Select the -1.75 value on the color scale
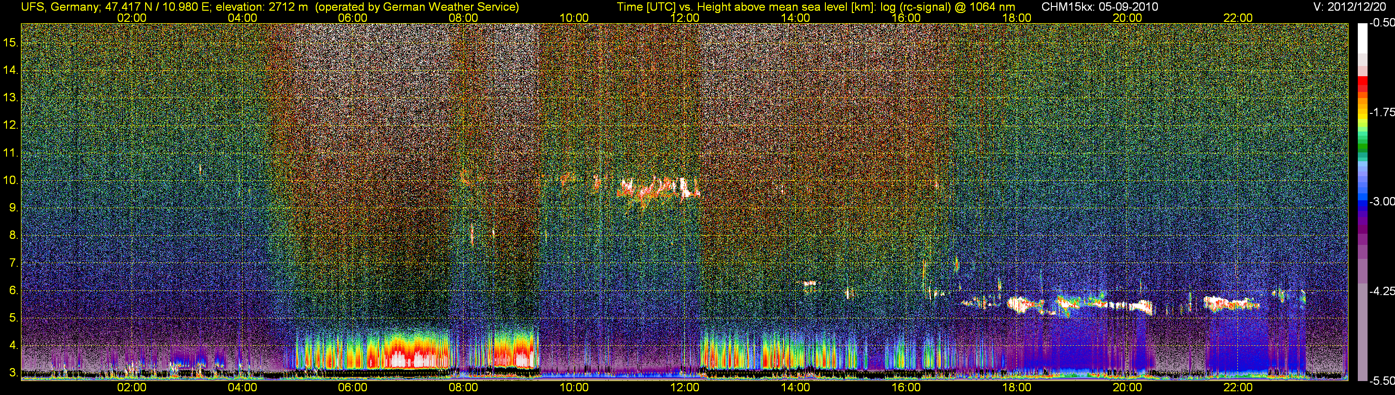Viewport: 1395px width, 395px height. point(1382,112)
